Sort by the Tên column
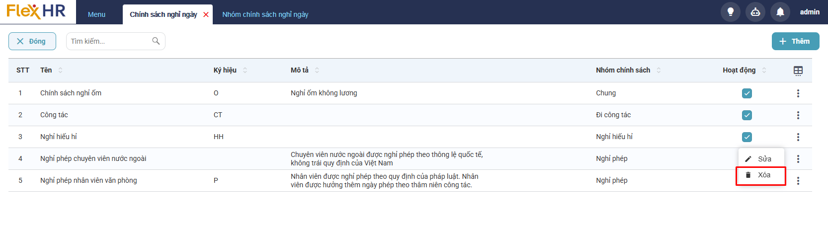828x228 pixels. (x=61, y=70)
